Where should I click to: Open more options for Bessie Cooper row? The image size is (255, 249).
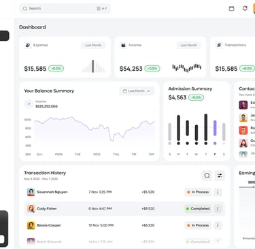[x=218, y=225]
